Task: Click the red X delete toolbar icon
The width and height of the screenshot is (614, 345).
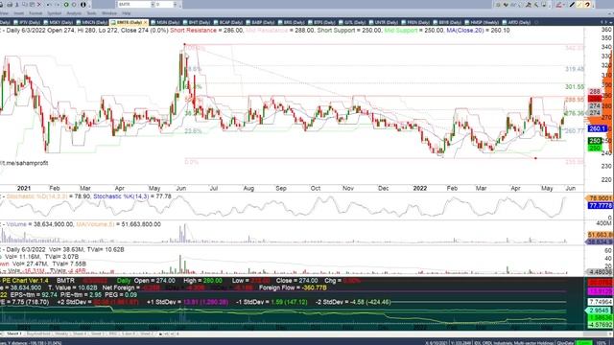Action: pos(39,4)
